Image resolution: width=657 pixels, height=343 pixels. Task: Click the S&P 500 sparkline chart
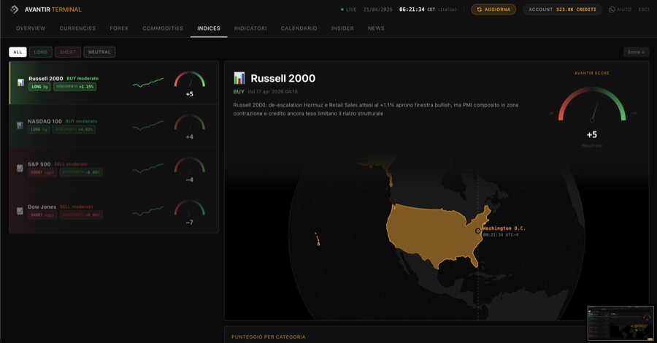pos(148,168)
